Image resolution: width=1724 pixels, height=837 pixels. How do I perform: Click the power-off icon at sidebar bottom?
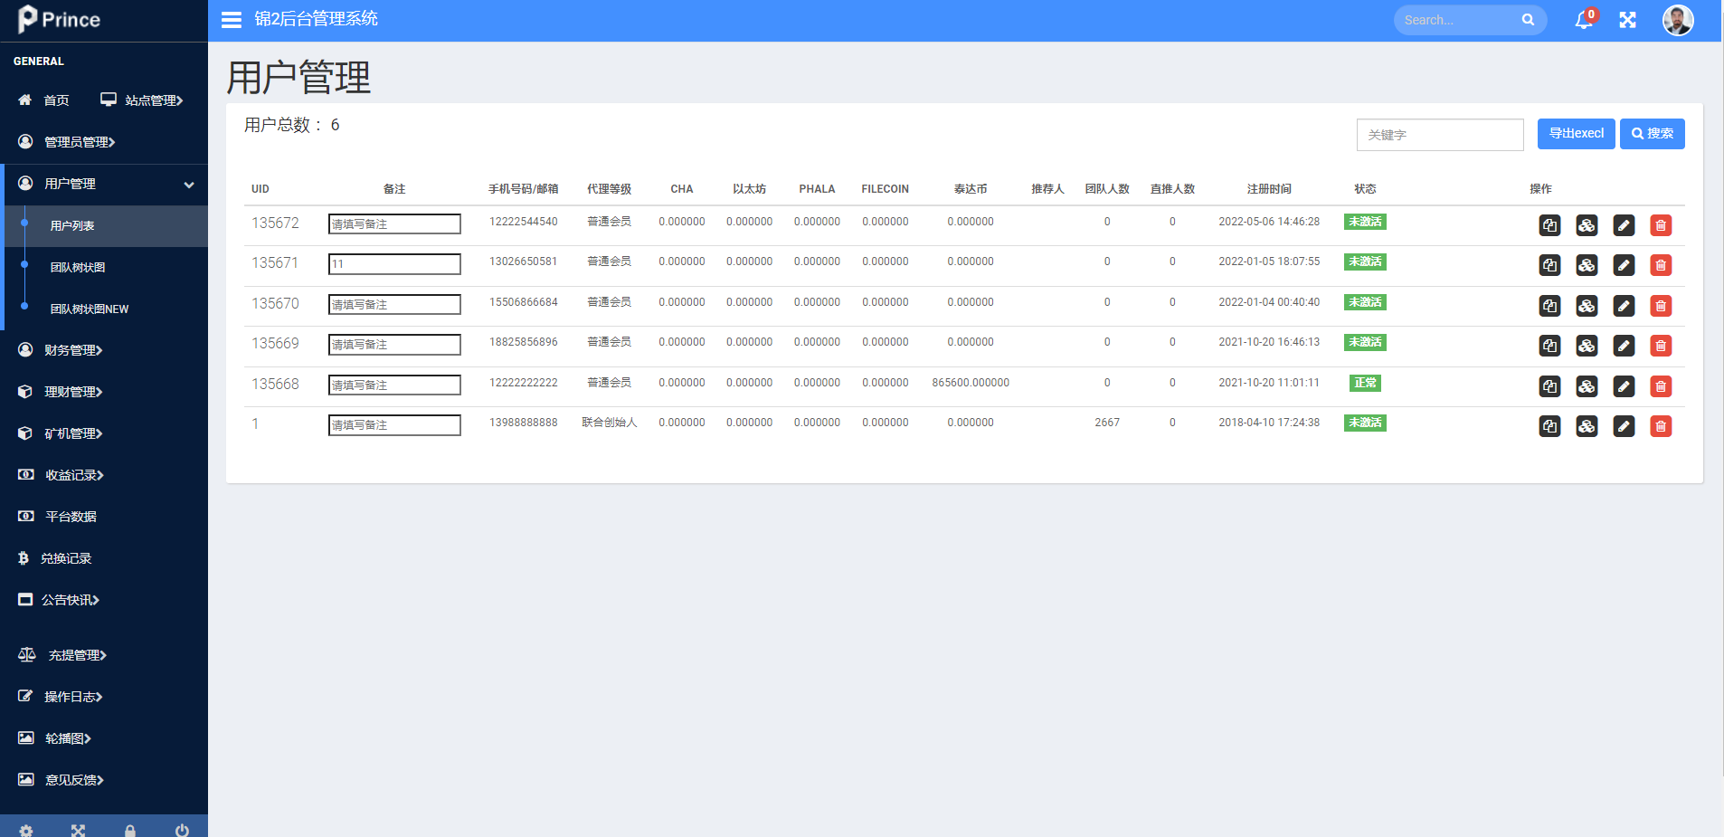tap(183, 830)
